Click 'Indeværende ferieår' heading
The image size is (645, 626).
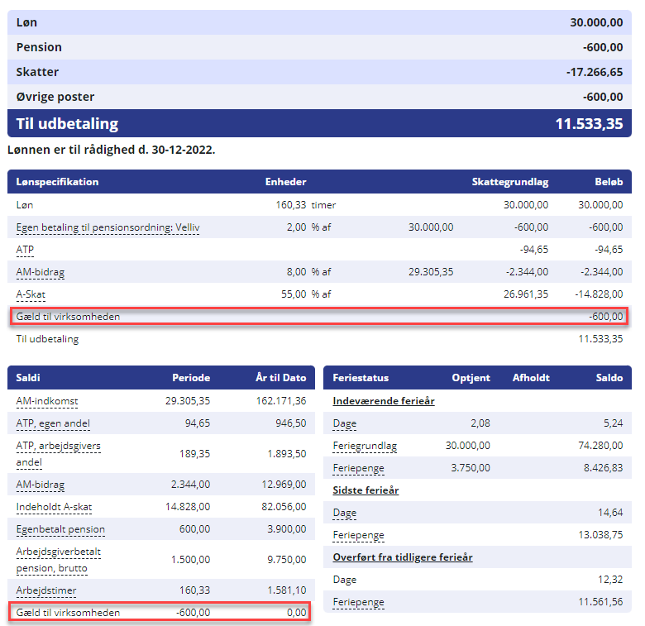click(x=384, y=401)
